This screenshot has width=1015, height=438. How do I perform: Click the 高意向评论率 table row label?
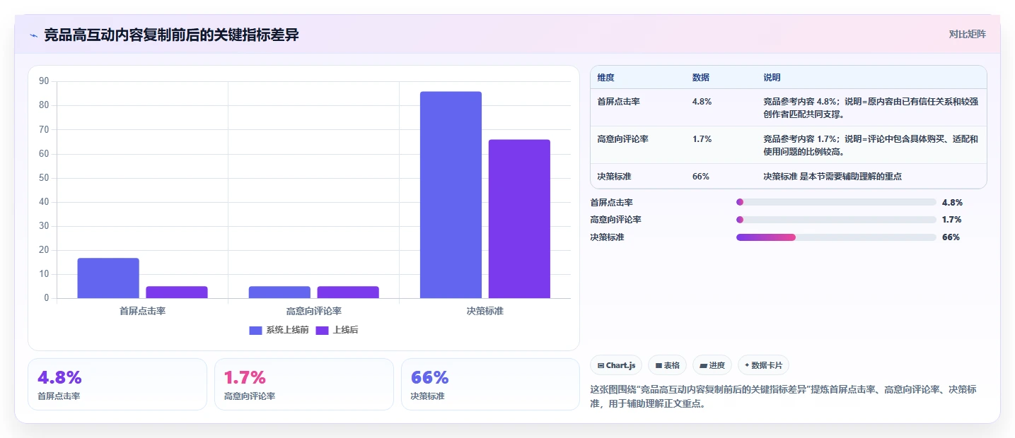coord(623,139)
